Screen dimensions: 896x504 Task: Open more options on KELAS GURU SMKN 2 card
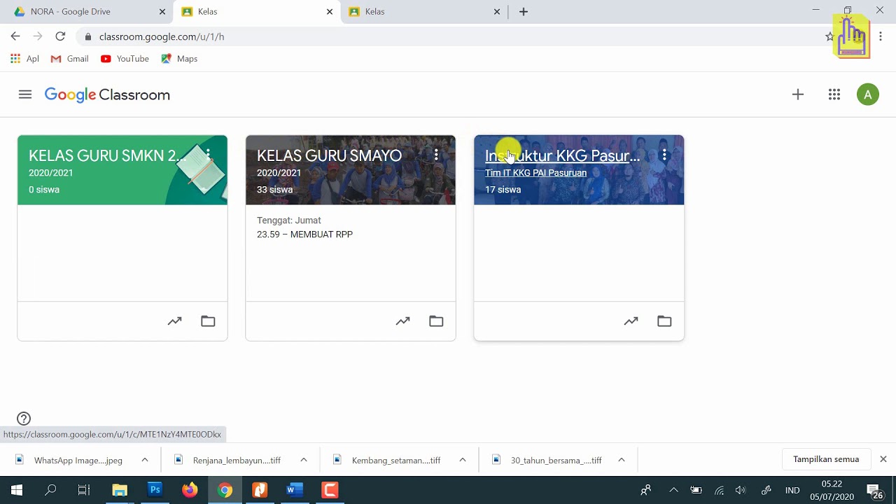pos(208,155)
